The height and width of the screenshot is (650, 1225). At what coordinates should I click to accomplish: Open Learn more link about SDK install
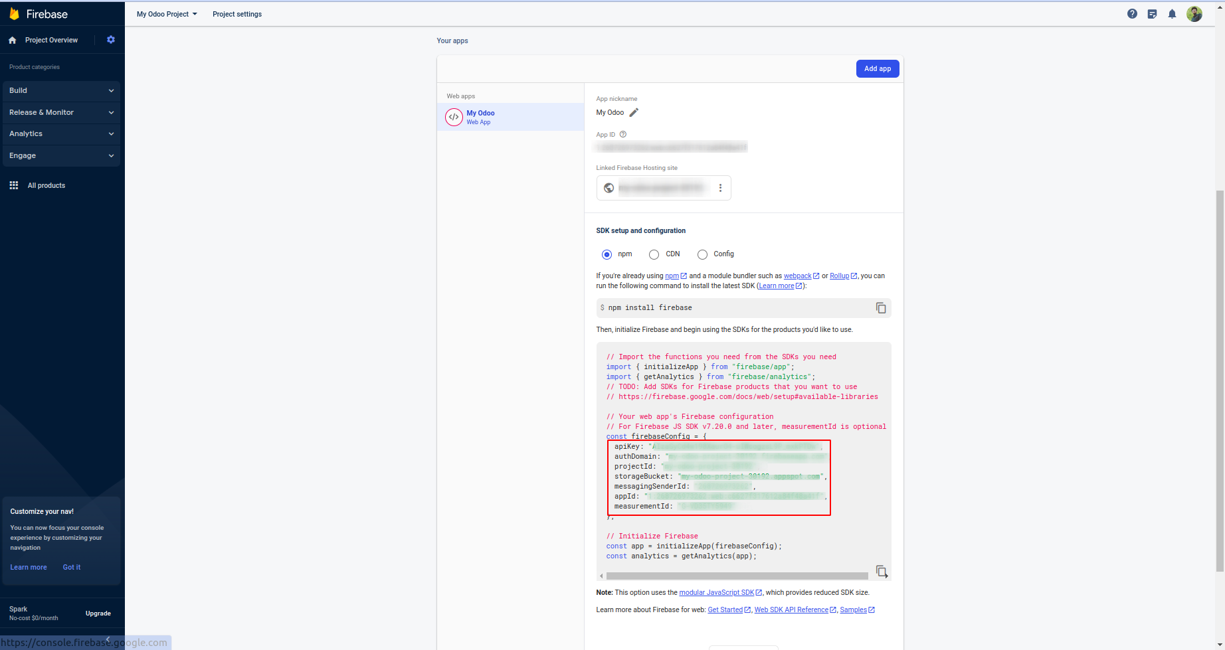tap(781, 286)
